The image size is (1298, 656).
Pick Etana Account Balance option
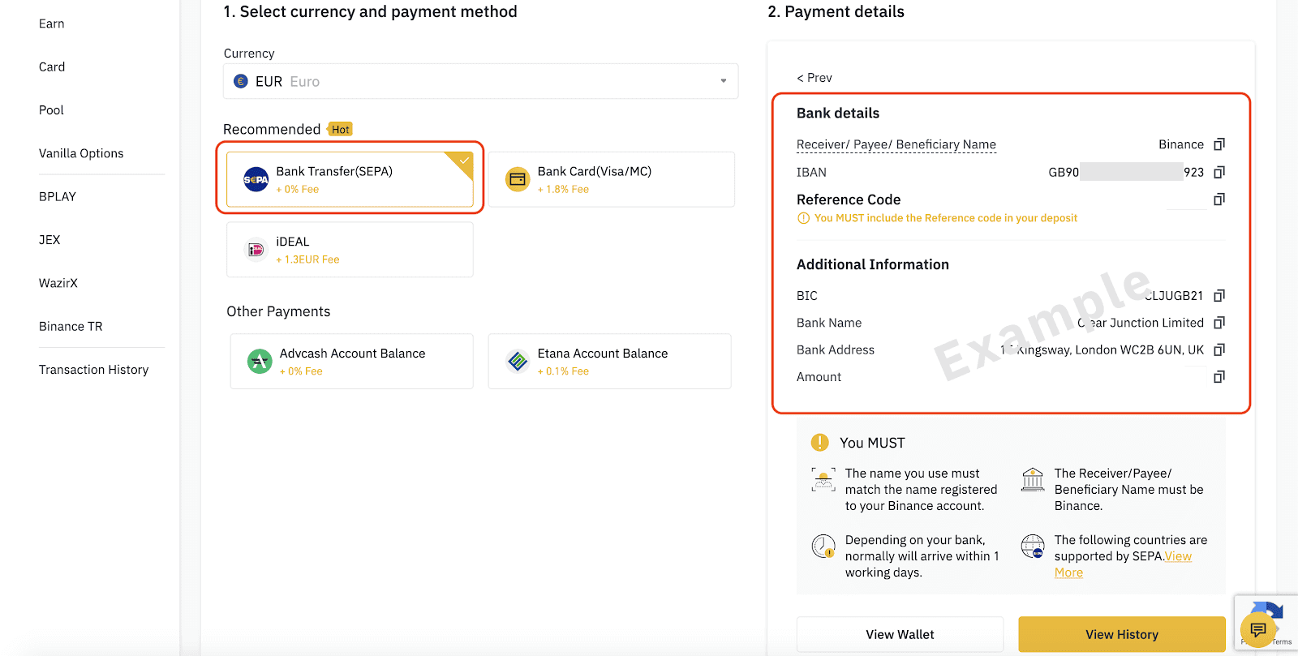tap(609, 362)
